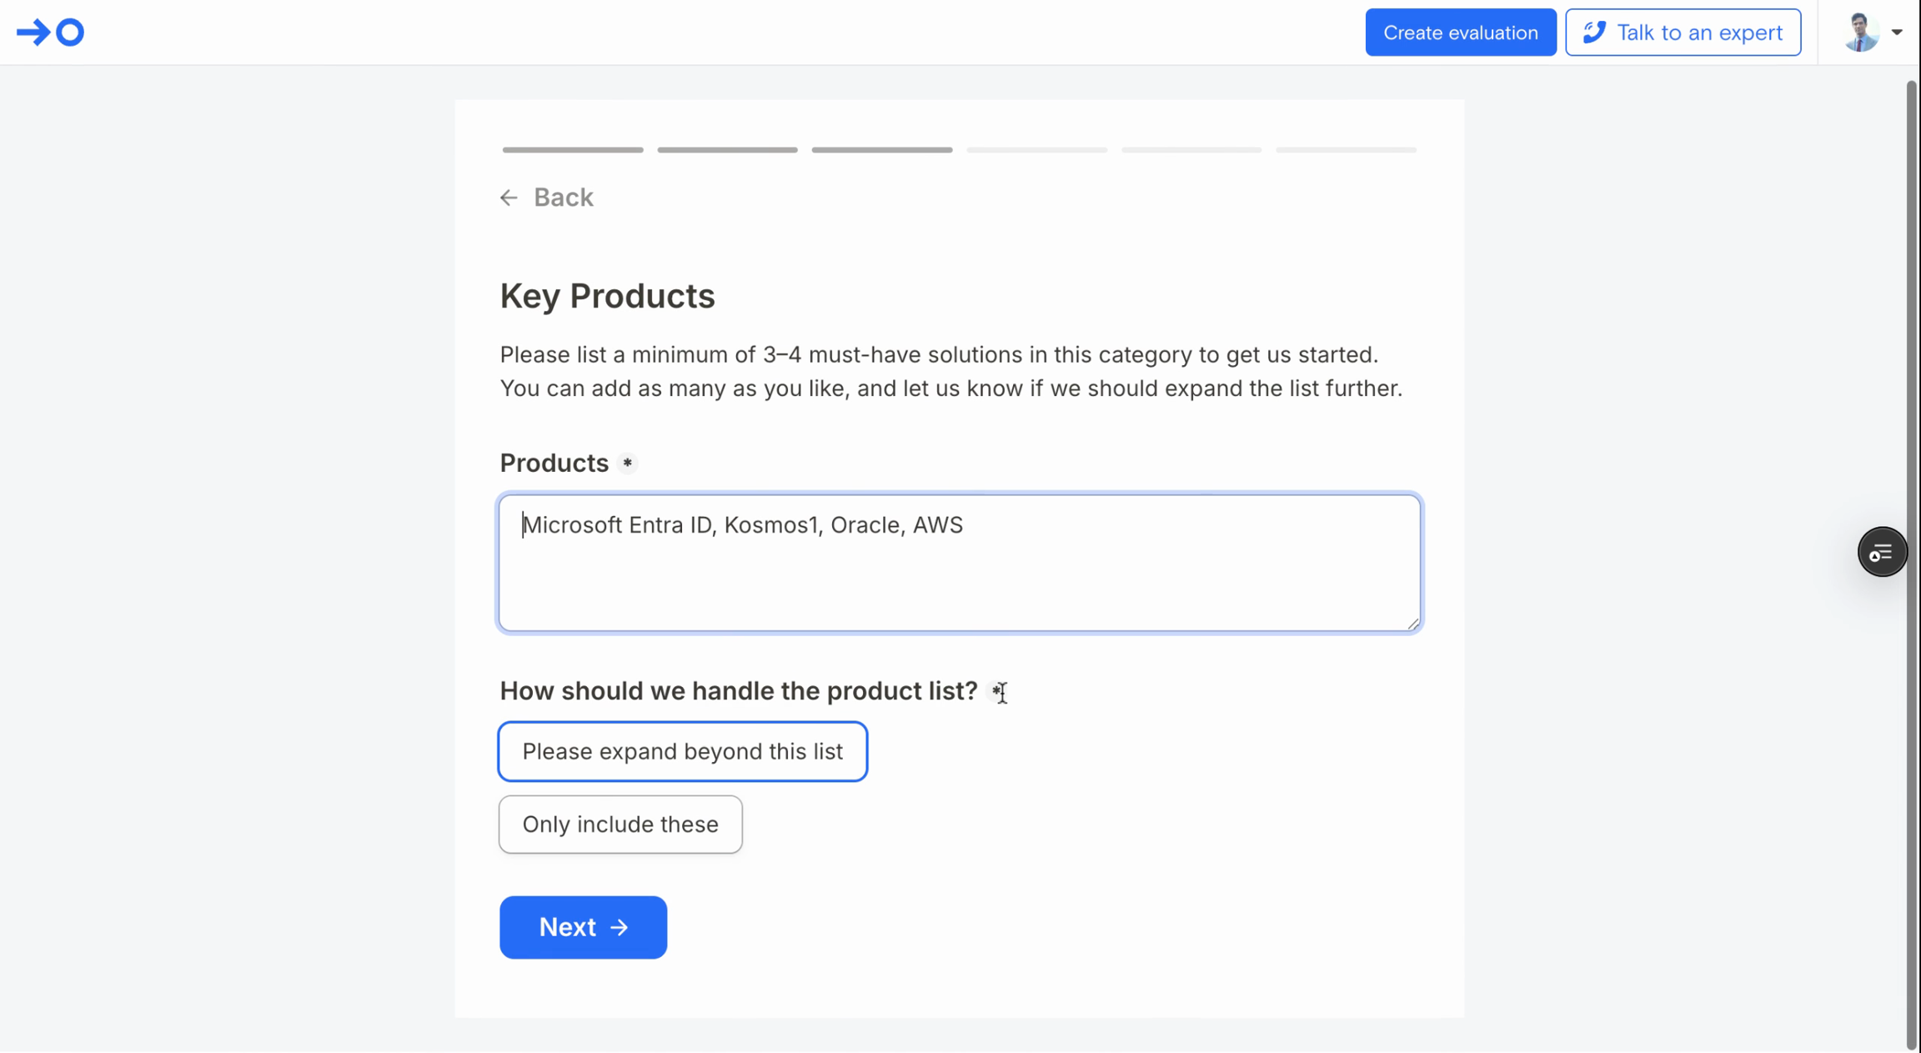Click the left arrow icon beside Back
1921x1053 pixels.
pyautogui.click(x=509, y=198)
